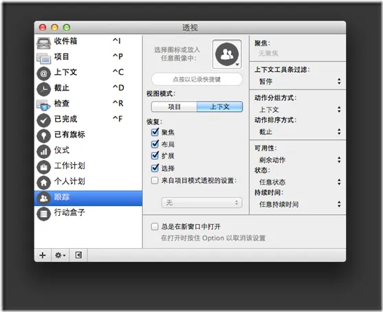
Task: Select the 截止 clock icon
Action: (43, 89)
